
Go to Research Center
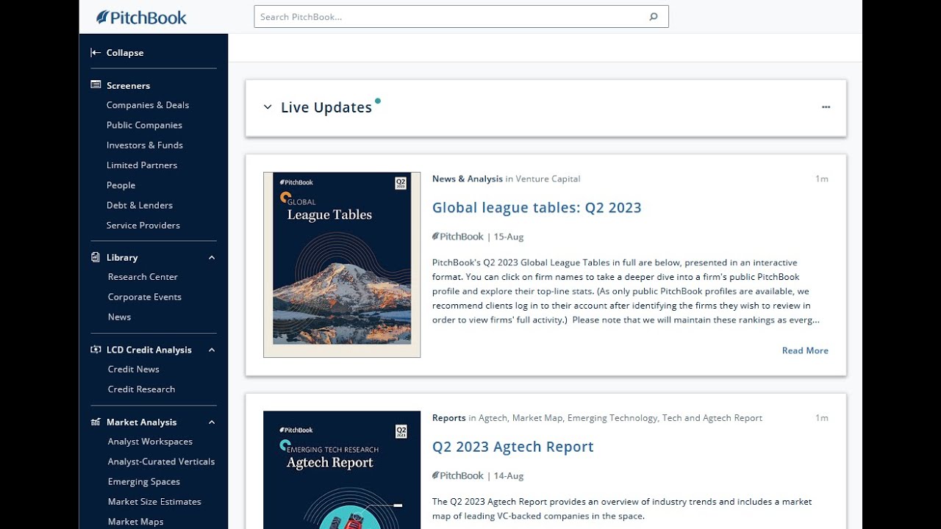143,277
